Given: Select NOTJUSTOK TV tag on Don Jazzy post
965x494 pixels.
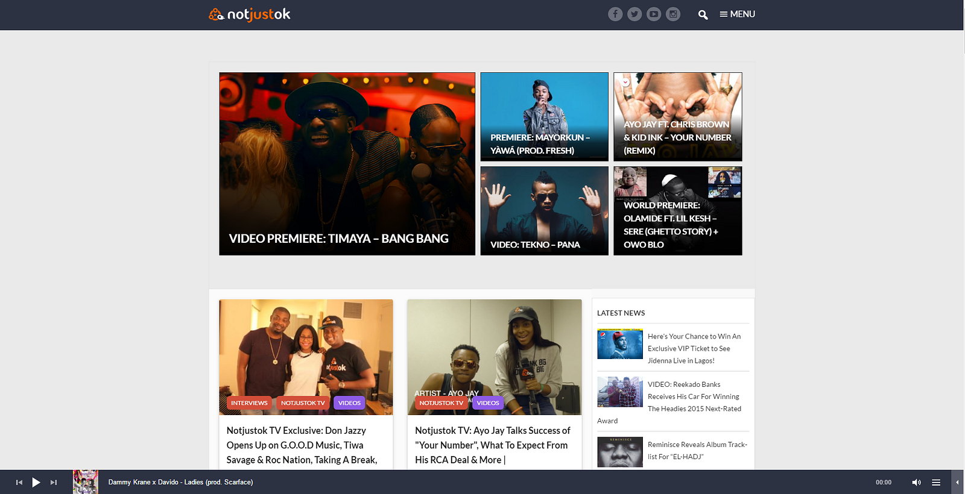Looking at the screenshot, I should point(303,403).
